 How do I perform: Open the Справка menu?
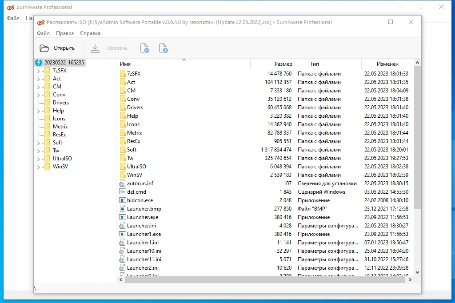(90, 33)
